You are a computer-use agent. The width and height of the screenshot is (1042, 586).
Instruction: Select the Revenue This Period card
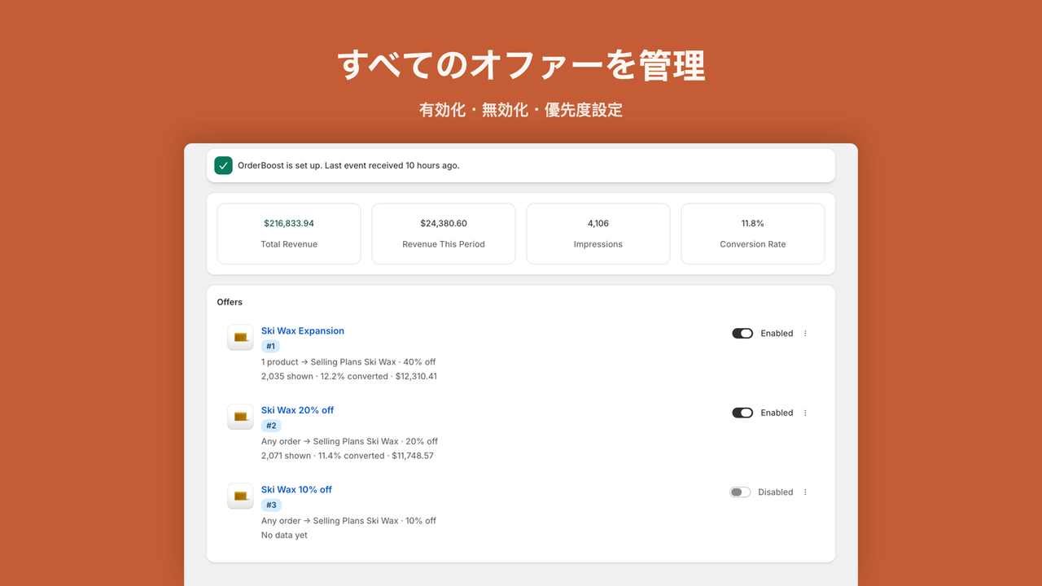tap(444, 234)
